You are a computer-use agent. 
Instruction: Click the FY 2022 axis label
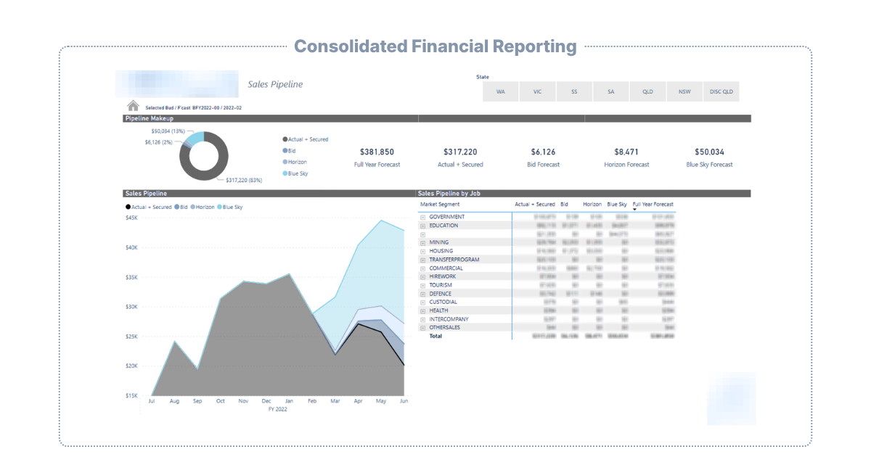(279, 409)
